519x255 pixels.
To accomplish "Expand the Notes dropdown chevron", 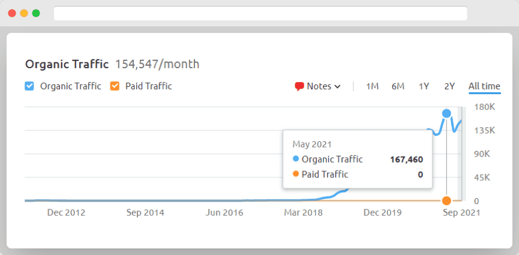I will (x=337, y=87).
